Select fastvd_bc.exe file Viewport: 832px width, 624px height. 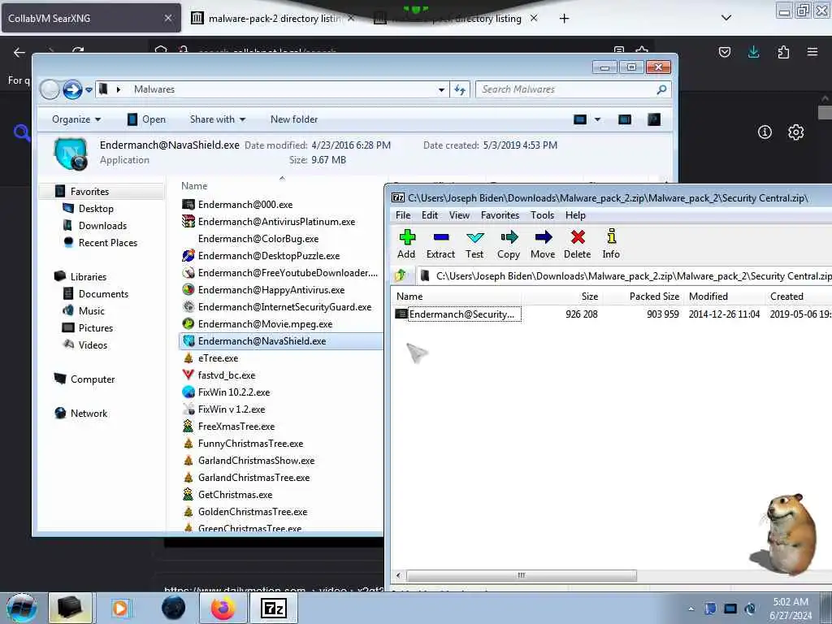coord(219,375)
